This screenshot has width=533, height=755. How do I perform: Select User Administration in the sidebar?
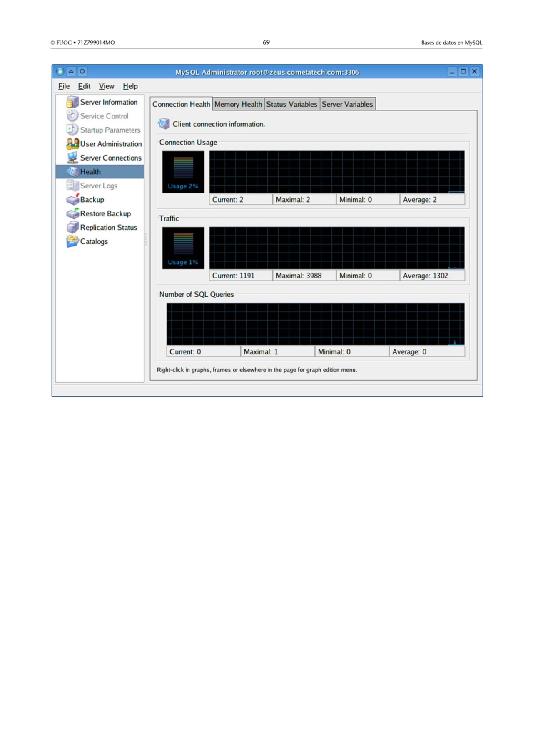pos(111,144)
